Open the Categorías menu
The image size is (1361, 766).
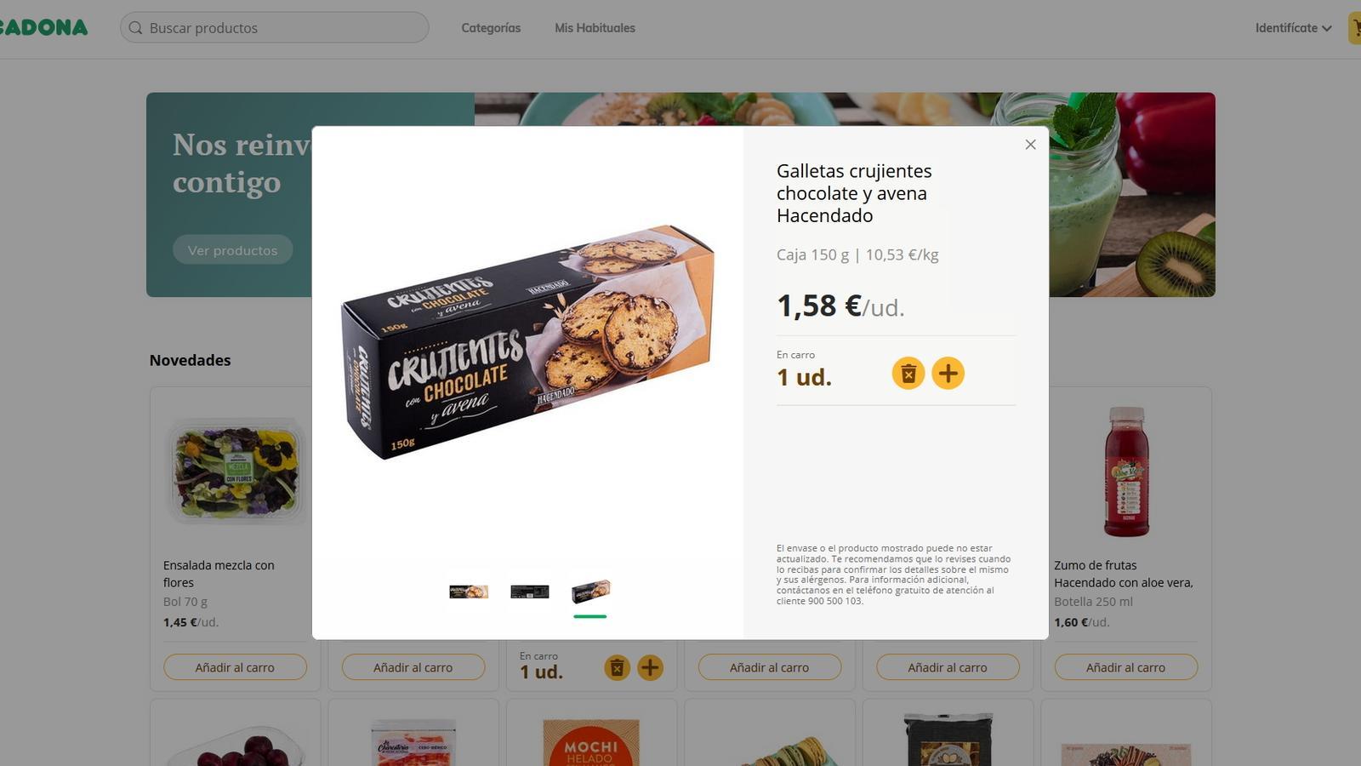[x=491, y=28]
